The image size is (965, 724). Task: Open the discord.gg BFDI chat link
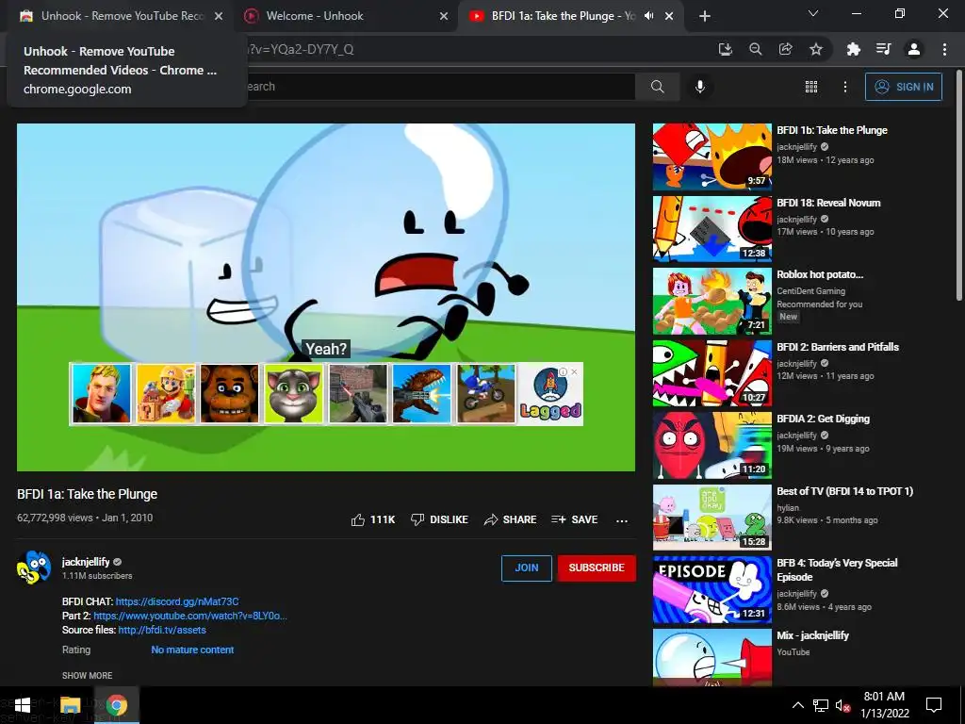pyautogui.click(x=176, y=601)
